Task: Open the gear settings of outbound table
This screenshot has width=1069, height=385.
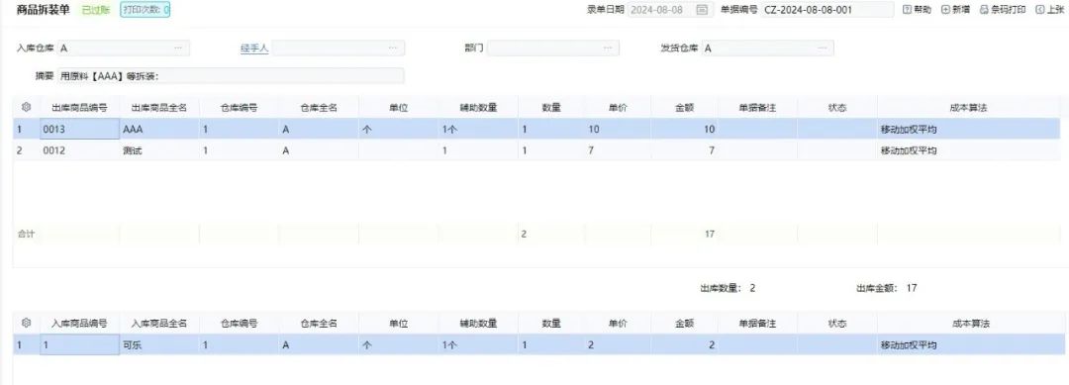Action: pos(26,107)
